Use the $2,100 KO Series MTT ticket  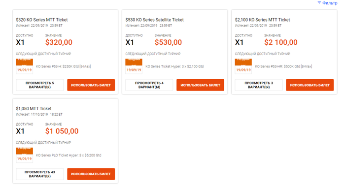(x=310, y=85)
